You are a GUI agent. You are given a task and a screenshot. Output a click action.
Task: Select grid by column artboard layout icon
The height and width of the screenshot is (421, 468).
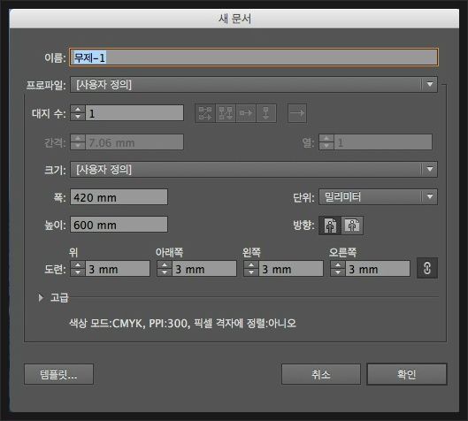click(226, 113)
